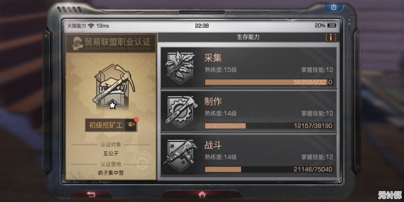
Task: Click the 五公子 player name
Action: (x=110, y=154)
